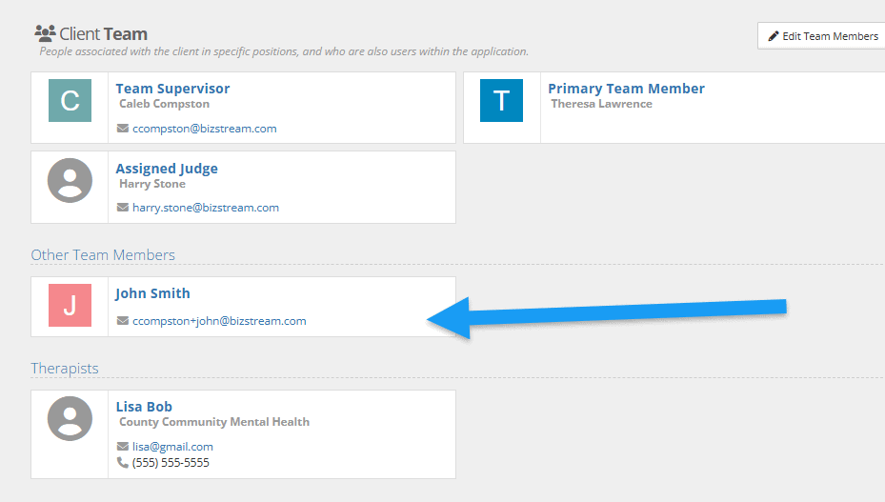Click envelope icon beside harry.stone@bizstream.com

(122, 208)
